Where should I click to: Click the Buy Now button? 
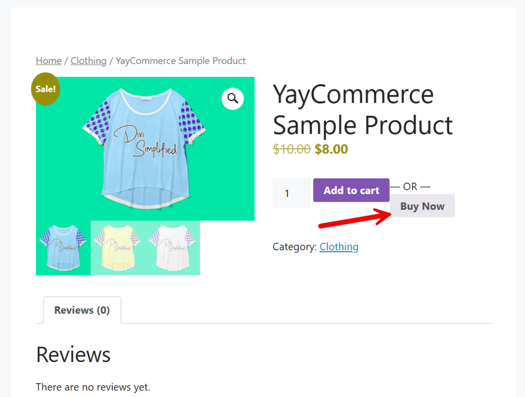(x=421, y=206)
